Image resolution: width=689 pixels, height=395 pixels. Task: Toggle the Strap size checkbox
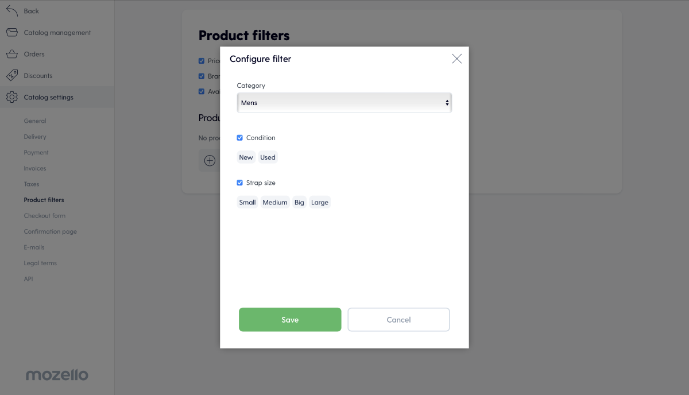pos(240,183)
